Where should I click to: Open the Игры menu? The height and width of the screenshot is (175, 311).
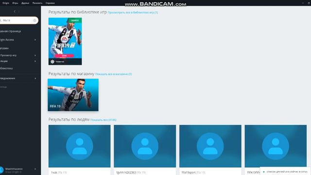15,3
